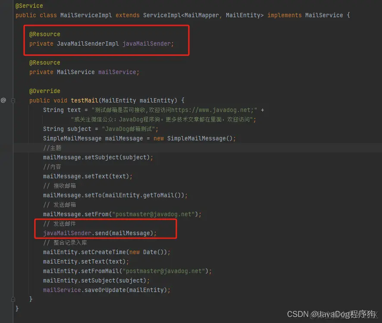The image size is (382, 323).
Task: Click the send(mailMessage) method call
Action: click(x=124, y=233)
